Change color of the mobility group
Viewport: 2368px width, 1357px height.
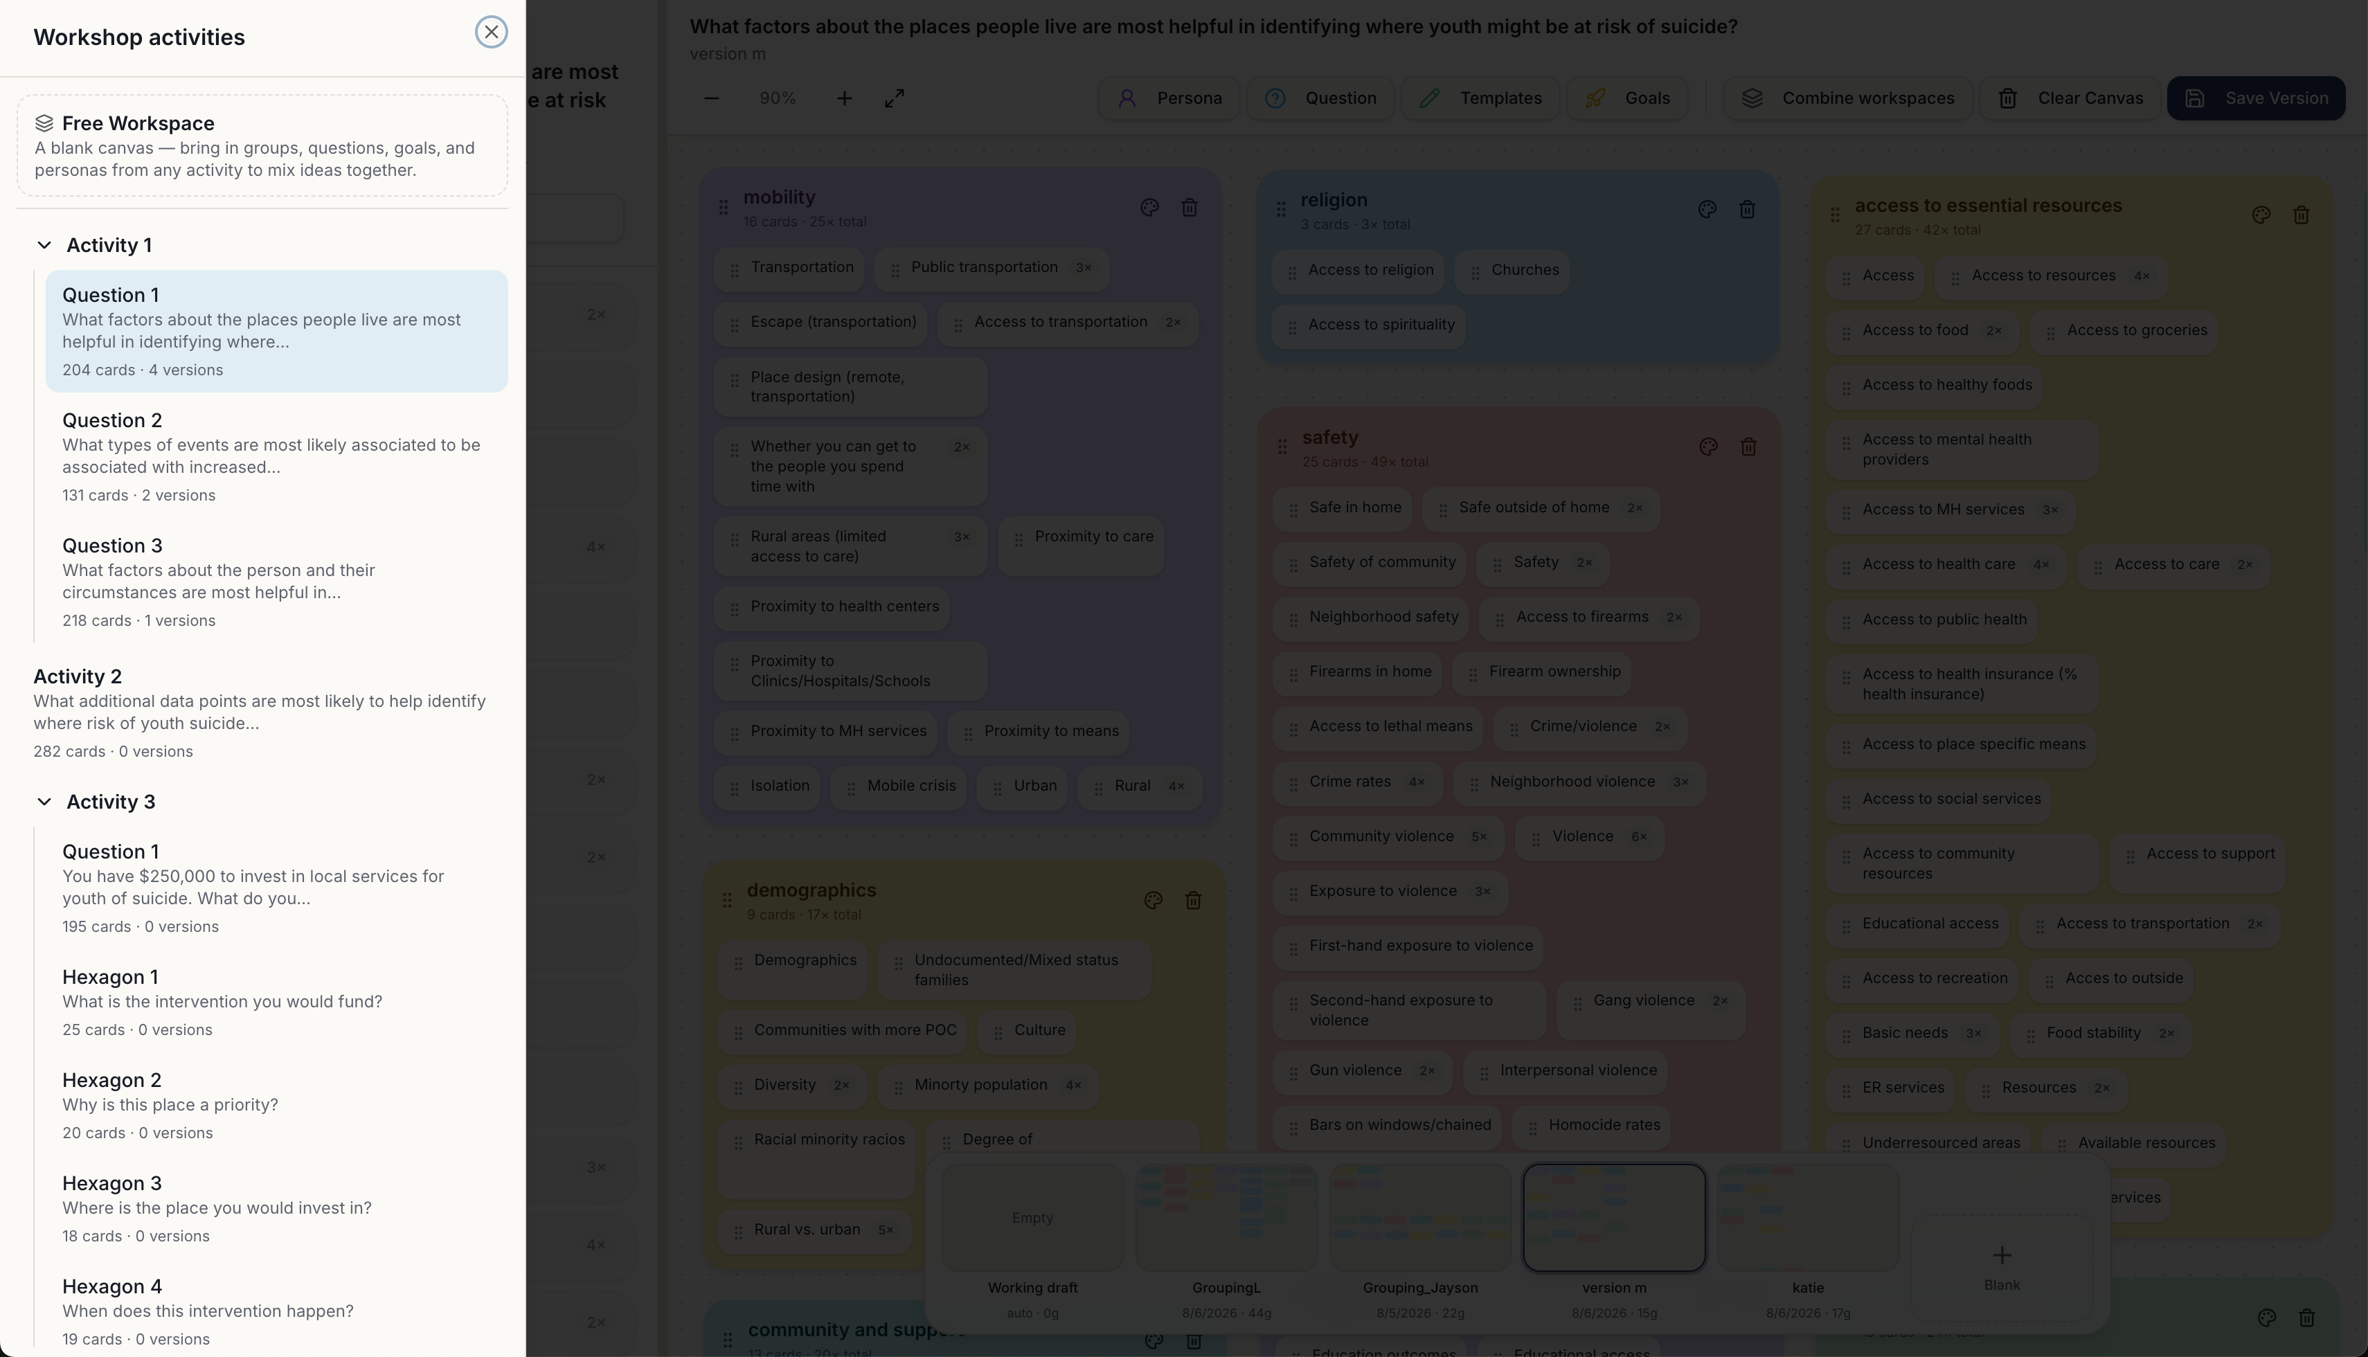[1149, 208]
